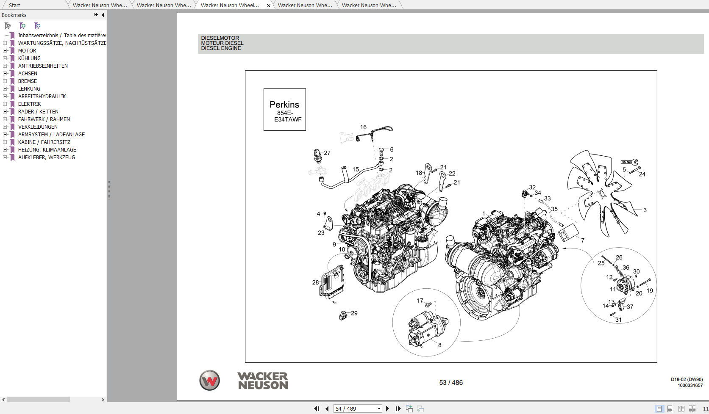Screen dimensions: 709x414
Task: Add a new bookmark
Action: (22, 26)
